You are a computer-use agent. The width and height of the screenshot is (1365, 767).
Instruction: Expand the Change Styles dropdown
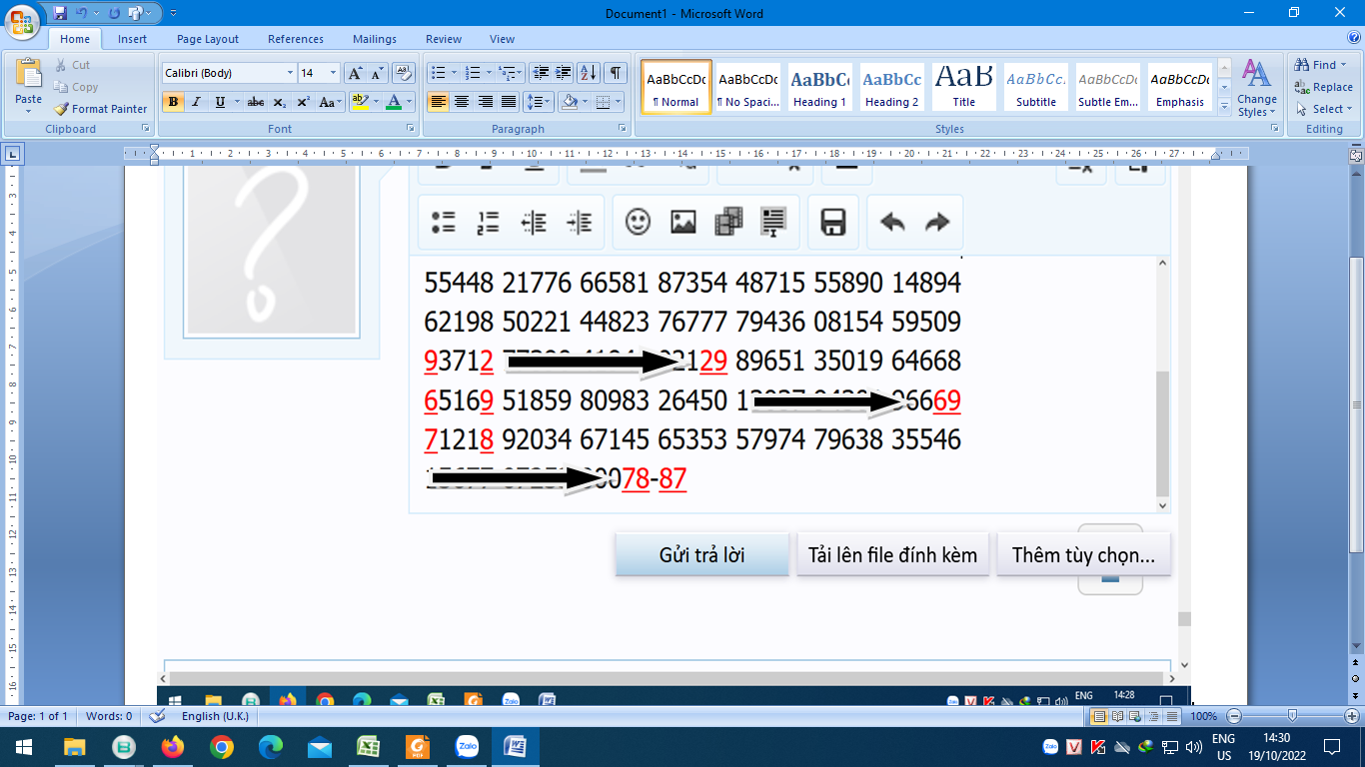click(1256, 90)
